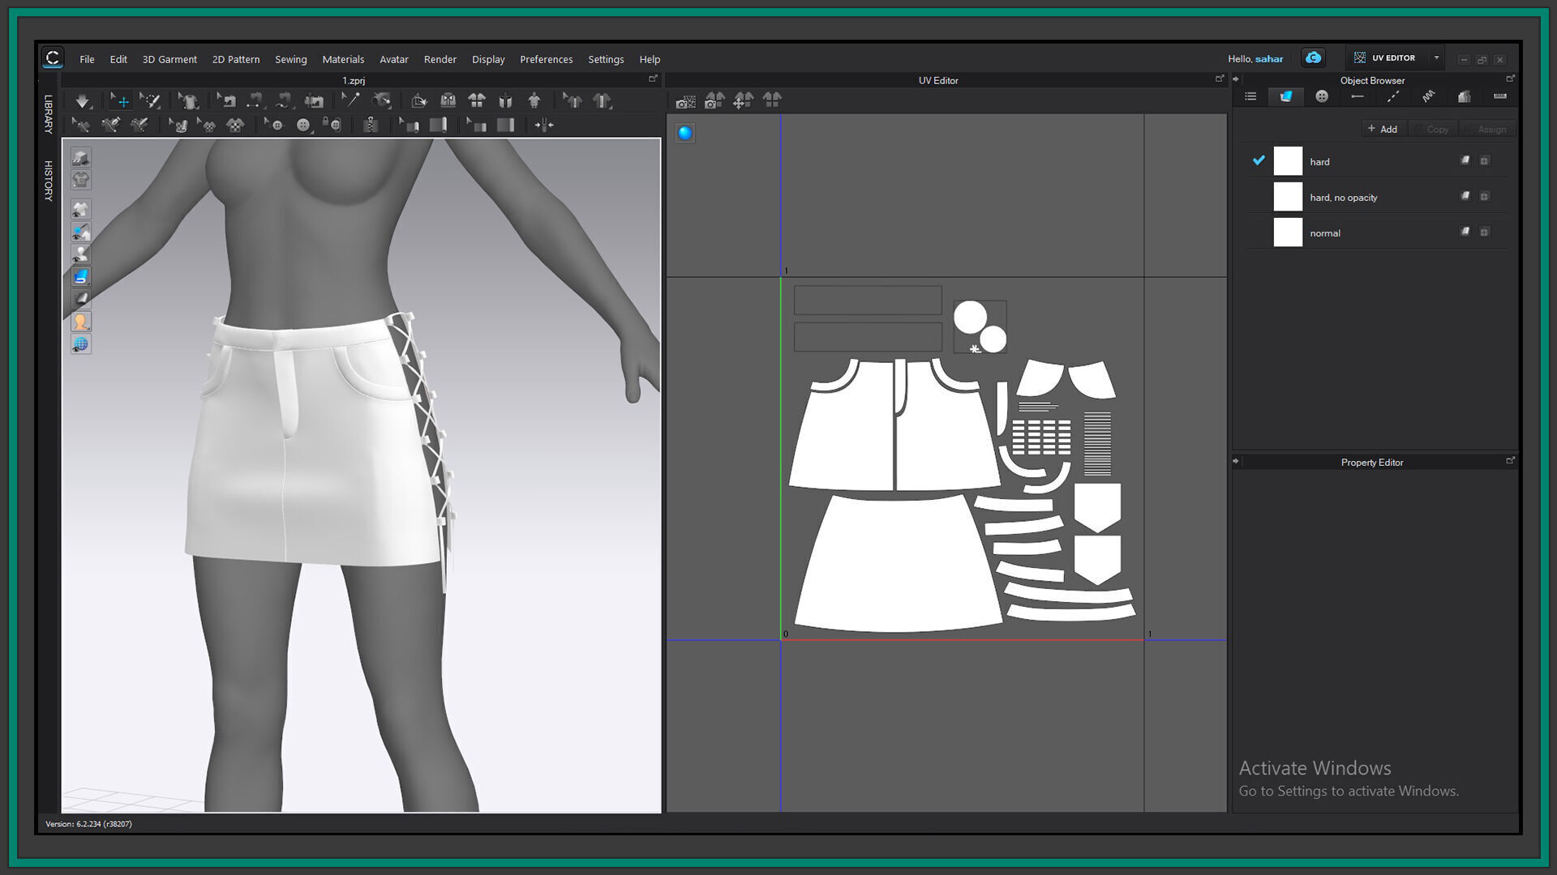Viewport: 1557px width, 875px height.
Task: Open the Sewing menu
Action: pyautogui.click(x=290, y=59)
